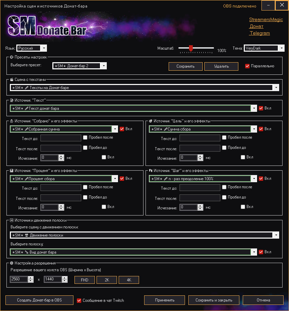This screenshot has height=311, width=289.
Task: Click the icon next to 'Настройка разрешения'
Action: (x=11, y=262)
